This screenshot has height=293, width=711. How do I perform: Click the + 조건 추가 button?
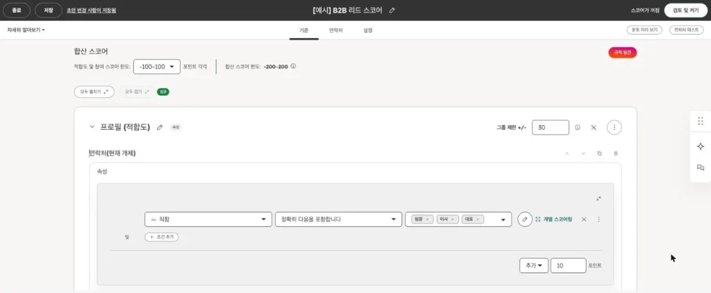(x=161, y=237)
